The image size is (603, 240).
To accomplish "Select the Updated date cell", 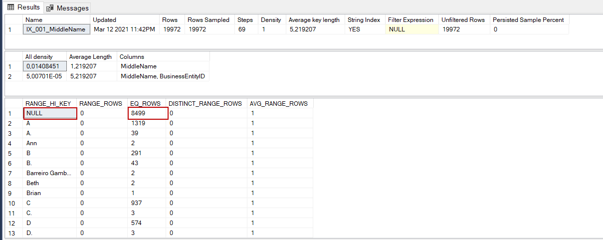I will tap(124, 29).
